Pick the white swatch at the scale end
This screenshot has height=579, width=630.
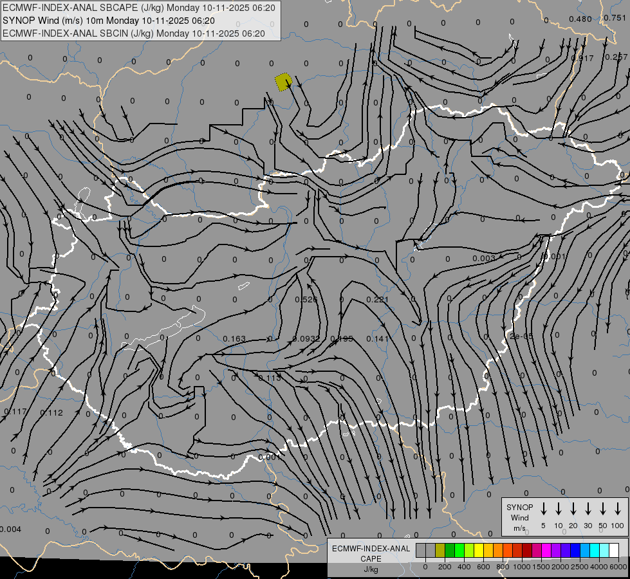[615, 551]
